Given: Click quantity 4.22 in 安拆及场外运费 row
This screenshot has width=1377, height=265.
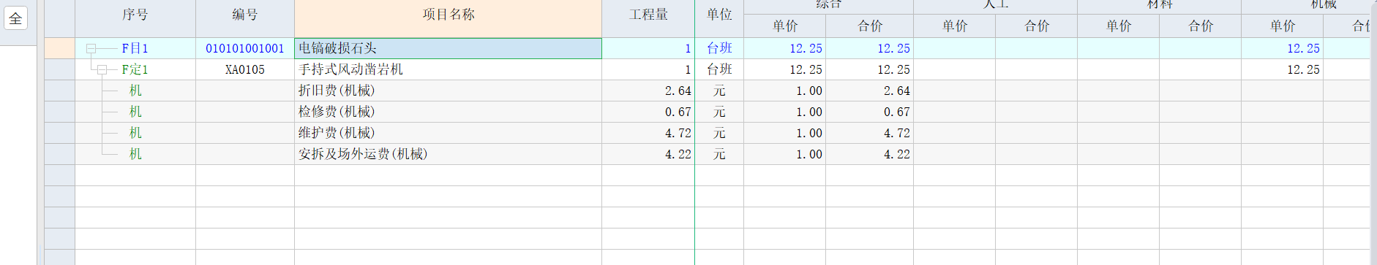Looking at the screenshot, I should point(648,154).
